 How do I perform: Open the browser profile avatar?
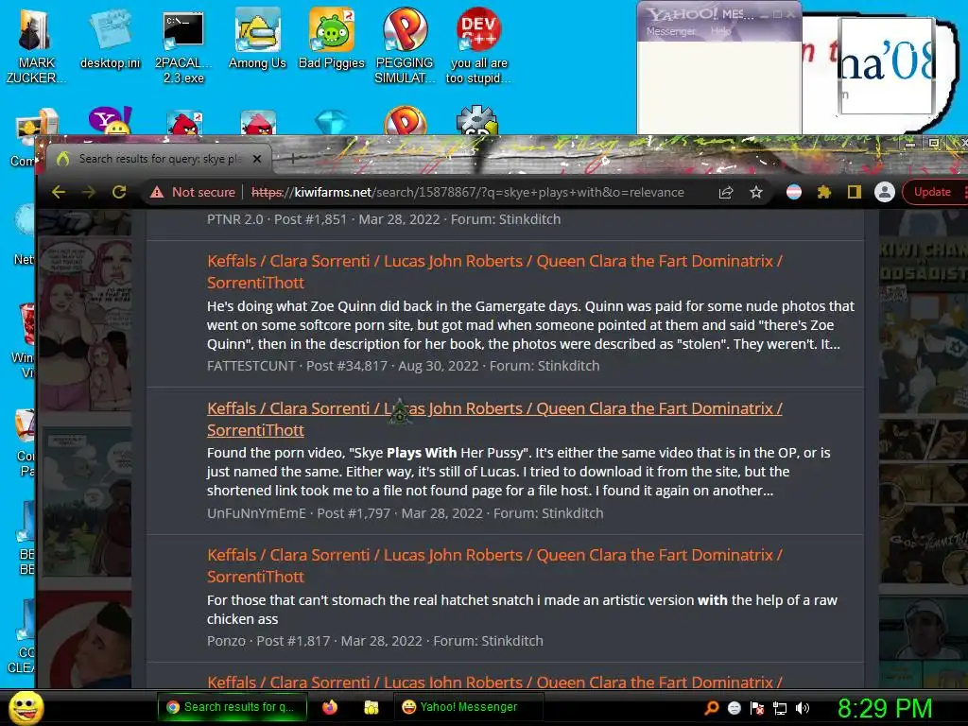pyautogui.click(x=885, y=192)
